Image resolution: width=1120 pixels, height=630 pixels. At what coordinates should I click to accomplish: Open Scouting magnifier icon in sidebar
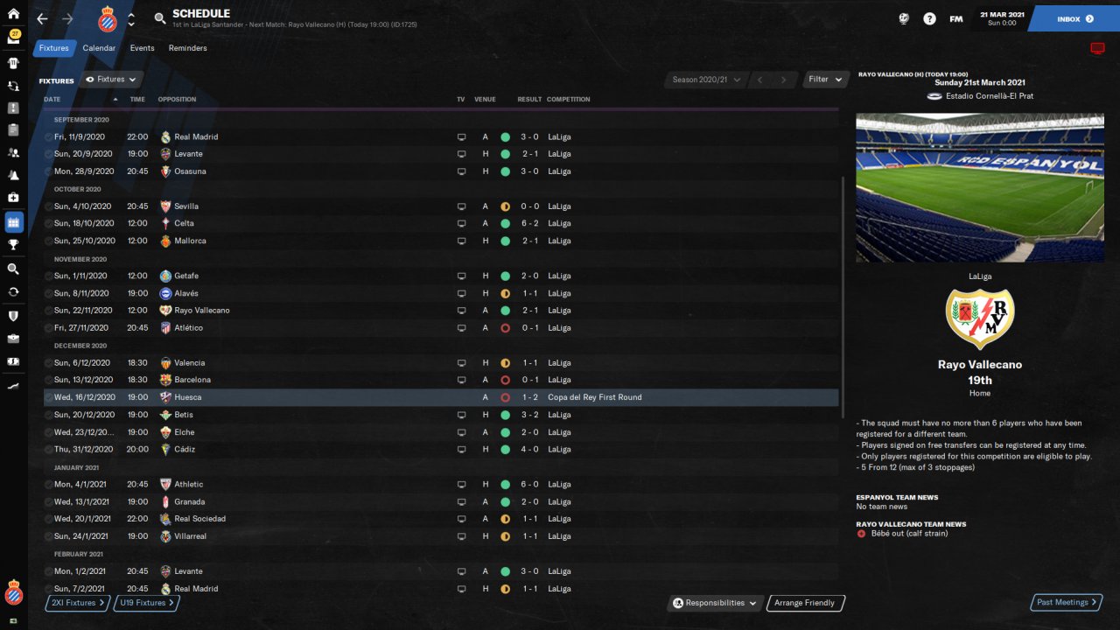coord(13,269)
